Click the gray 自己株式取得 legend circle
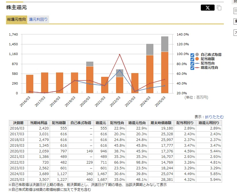This screenshot has width=237, height=194. 197,54
